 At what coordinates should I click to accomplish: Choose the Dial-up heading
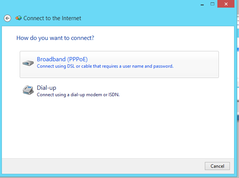coord(46,88)
